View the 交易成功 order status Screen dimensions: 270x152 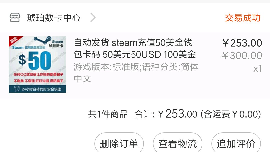click(243, 18)
